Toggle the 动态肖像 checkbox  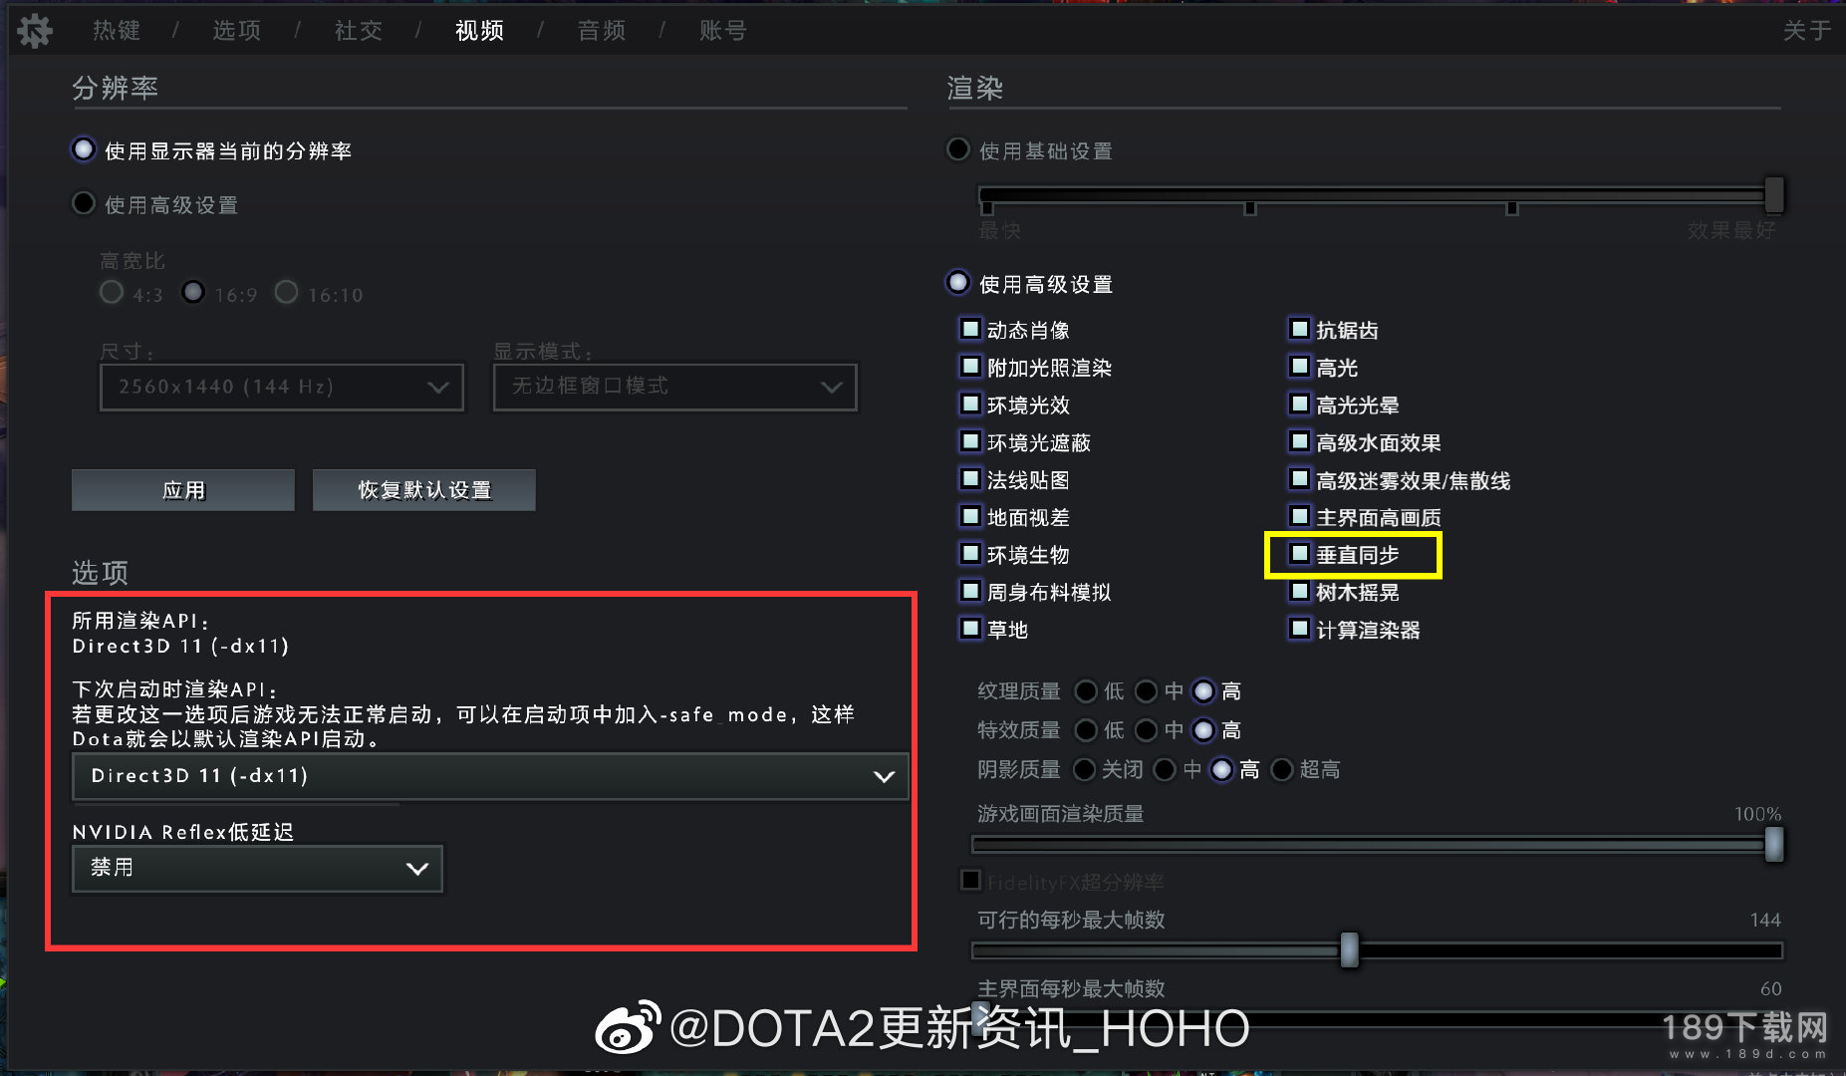coord(970,329)
